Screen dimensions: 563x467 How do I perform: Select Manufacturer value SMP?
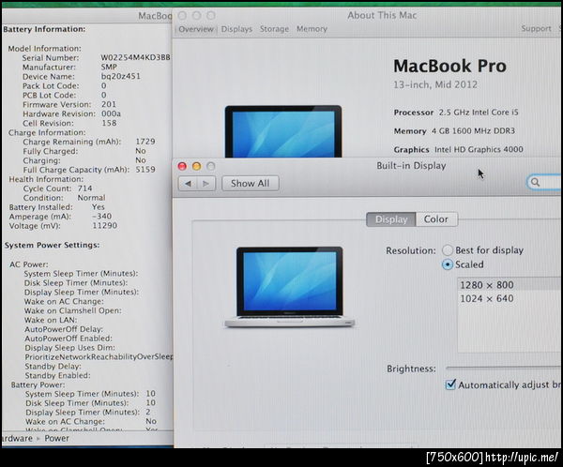(x=109, y=67)
